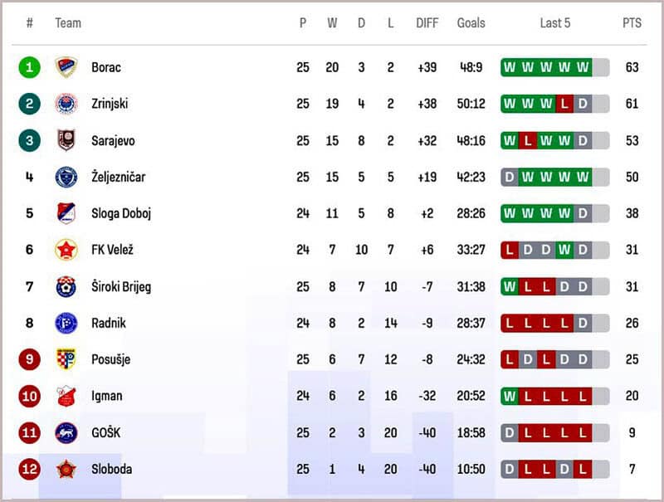Viewport: 664px width, 502px height.
Task: Sort table by PTS column header
Action: (x=632, y=23)
